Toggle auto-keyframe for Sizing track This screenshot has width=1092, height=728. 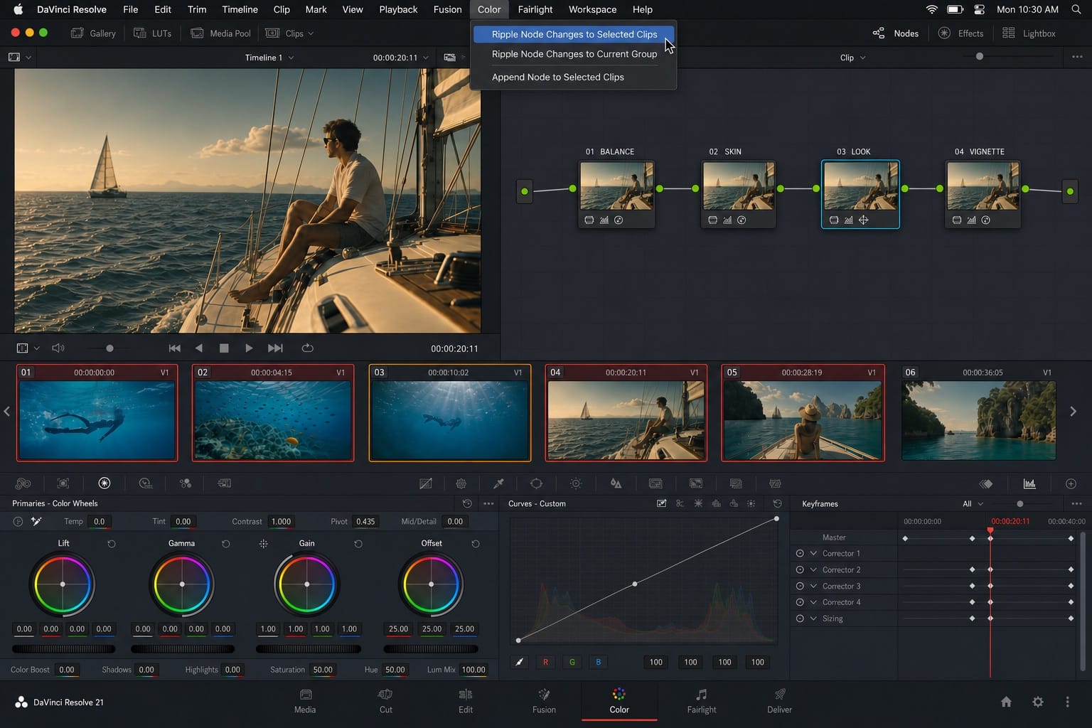[x=800, y=619]
